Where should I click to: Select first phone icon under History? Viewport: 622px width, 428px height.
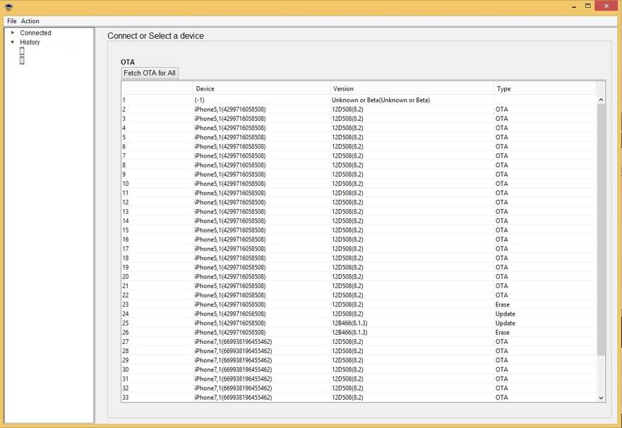click(22, 51)
